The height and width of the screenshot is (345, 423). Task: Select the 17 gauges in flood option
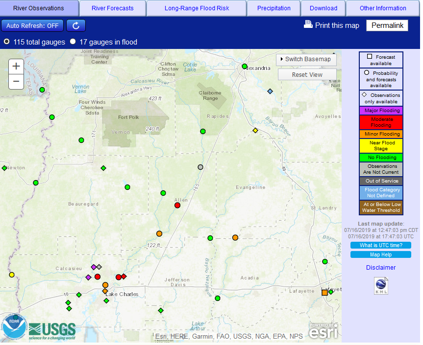73,42
